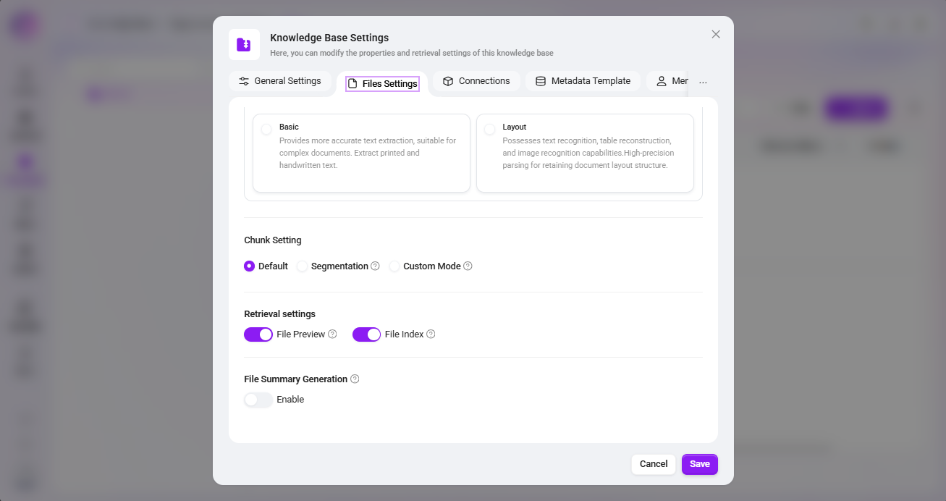Click the Basic parsing card description

[x=368, y=153]
